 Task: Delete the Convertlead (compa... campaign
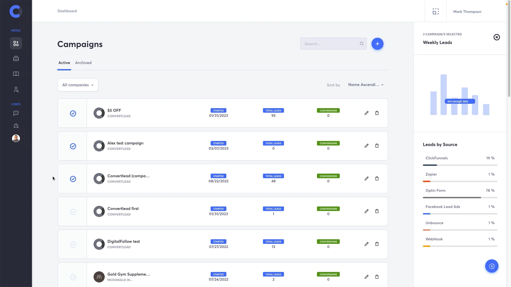click(x=377, y=179)
